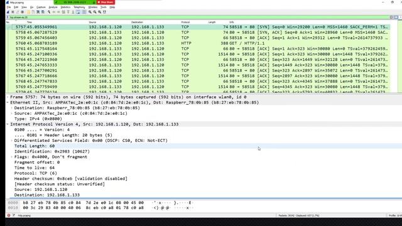Close this capture file toolbar icon
This screenshot has width=402, height=226.
click(38, 12)
